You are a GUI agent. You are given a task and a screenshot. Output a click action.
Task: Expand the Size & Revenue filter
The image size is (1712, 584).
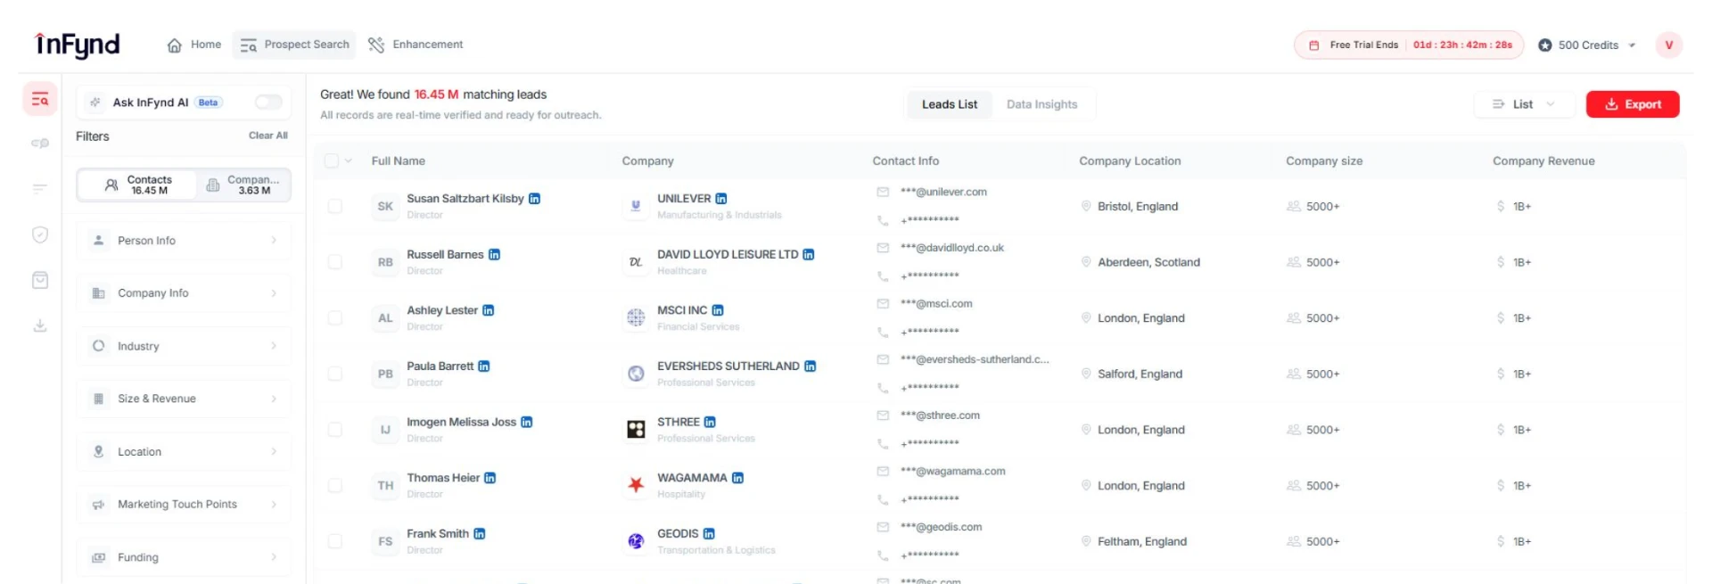point(184,399)
